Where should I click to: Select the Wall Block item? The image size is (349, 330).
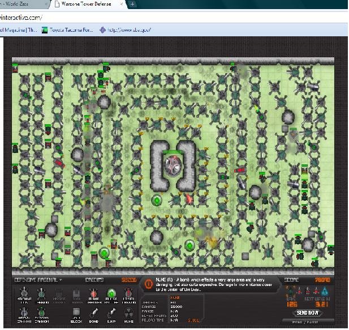(x=76, y=315)
